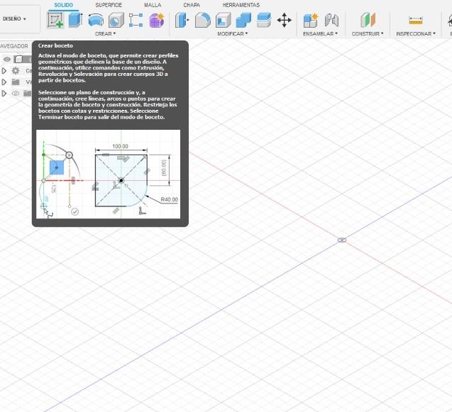Viewport: 452px width, 412px height.
Task: Select the Move/Copy arrows icon
Action: tap(285, 20)
